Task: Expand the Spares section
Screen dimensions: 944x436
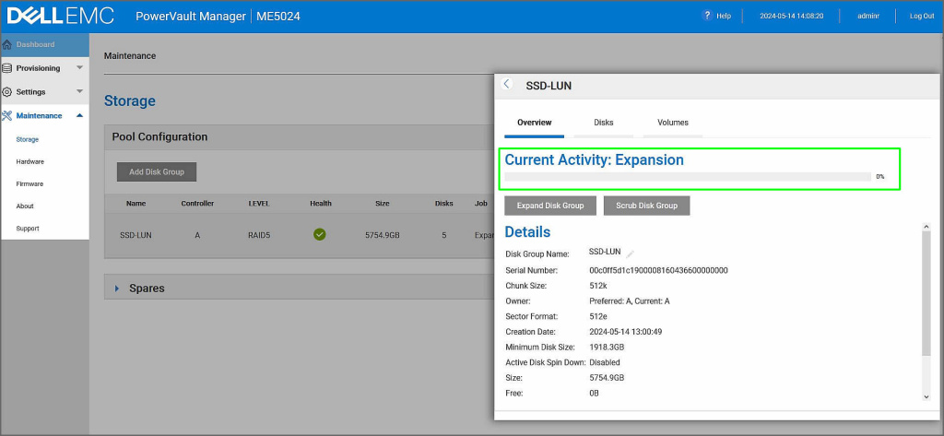Action: pyautogui.click(x=117, y=289)
